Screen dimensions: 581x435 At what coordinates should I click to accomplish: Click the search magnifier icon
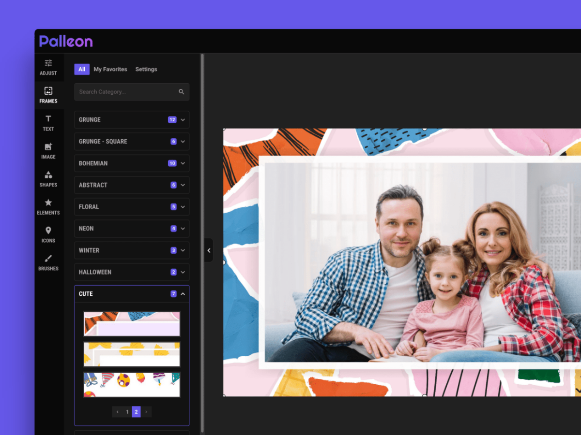coord(182,92)
